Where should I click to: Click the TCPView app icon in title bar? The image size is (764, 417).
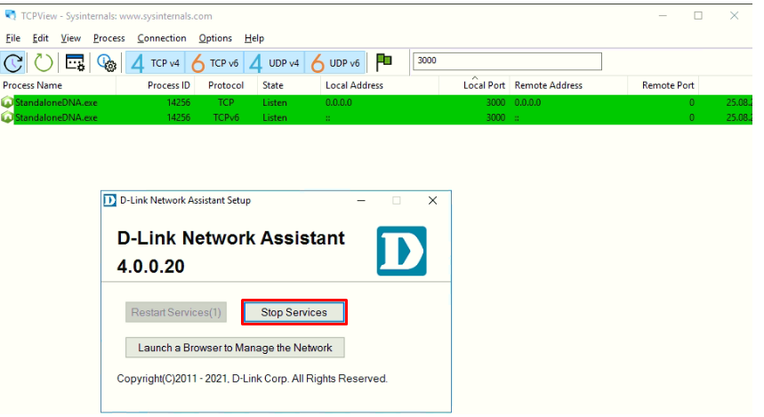pos(10,16)
